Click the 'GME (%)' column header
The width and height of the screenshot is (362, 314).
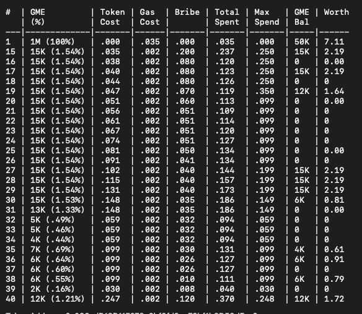(38, 17)
